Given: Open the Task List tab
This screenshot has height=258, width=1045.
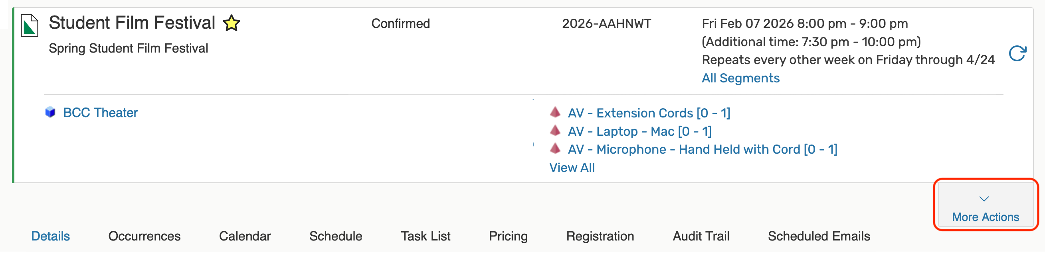Looking at the screenshot, I should (425, 236).
